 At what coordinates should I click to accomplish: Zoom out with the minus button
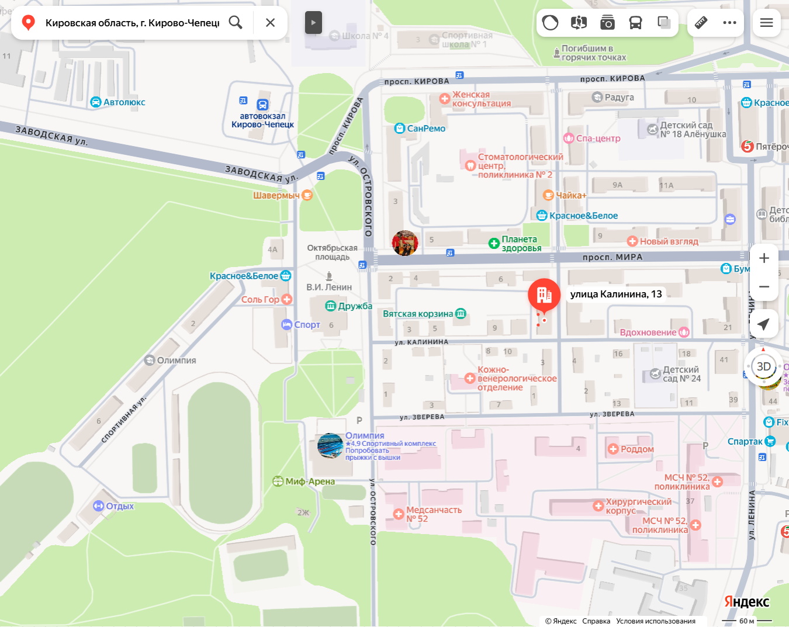point(764,287)
